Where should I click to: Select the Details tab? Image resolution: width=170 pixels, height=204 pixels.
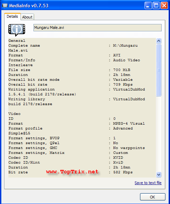(x=12, y=16)
